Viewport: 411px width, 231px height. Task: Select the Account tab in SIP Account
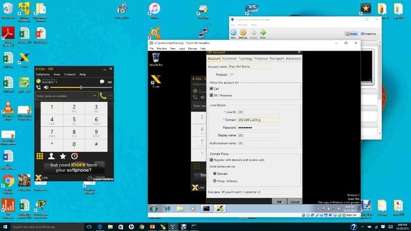click(x=214, y=58)
